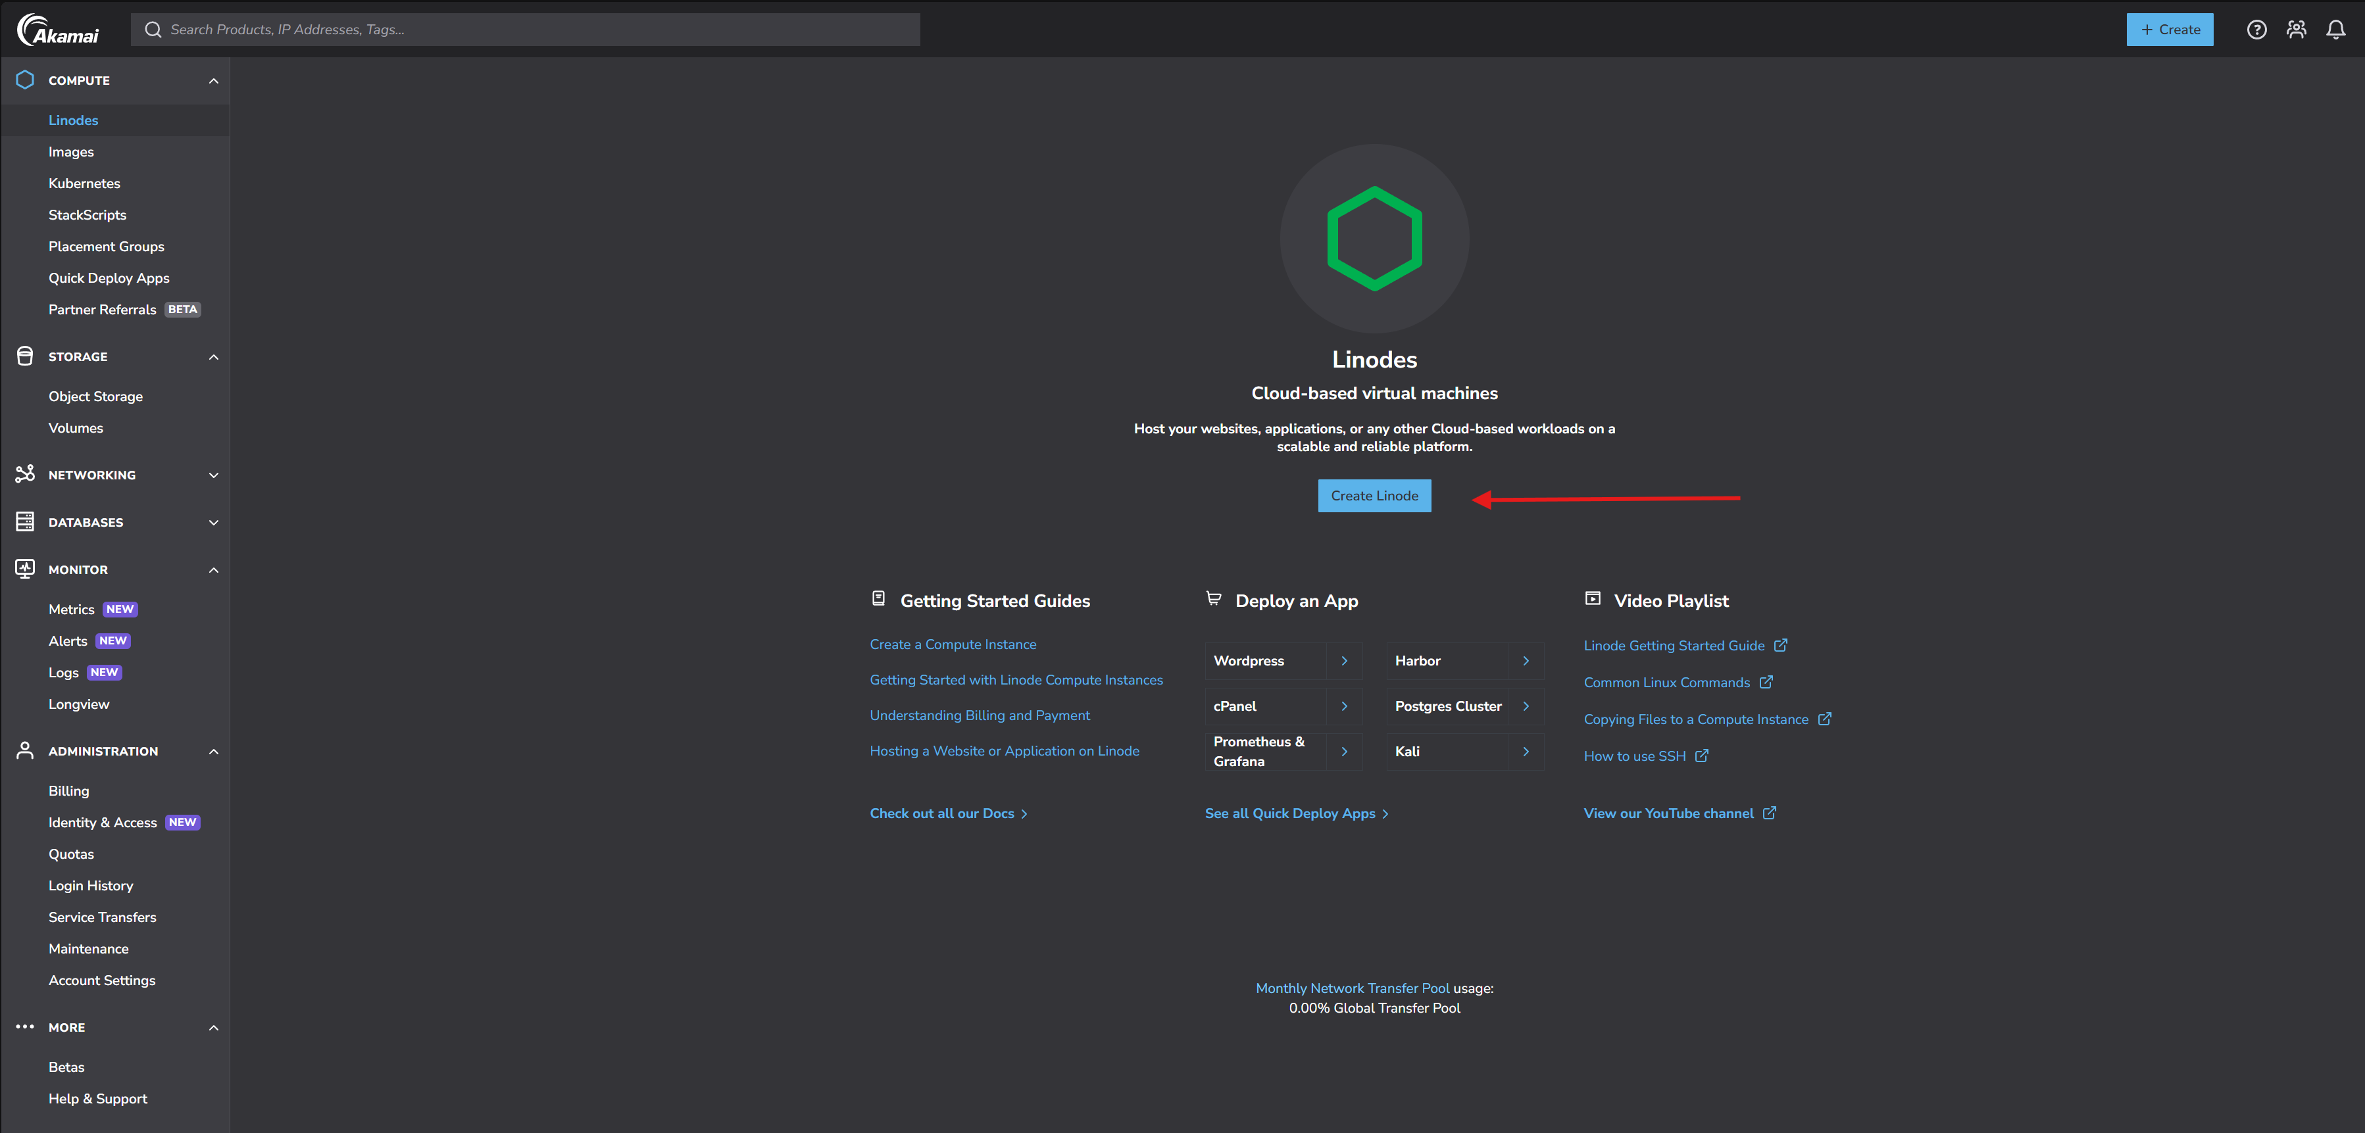Open Kali app chevron arrow
The image size is (2365, 1133).
pos(1526,752)
